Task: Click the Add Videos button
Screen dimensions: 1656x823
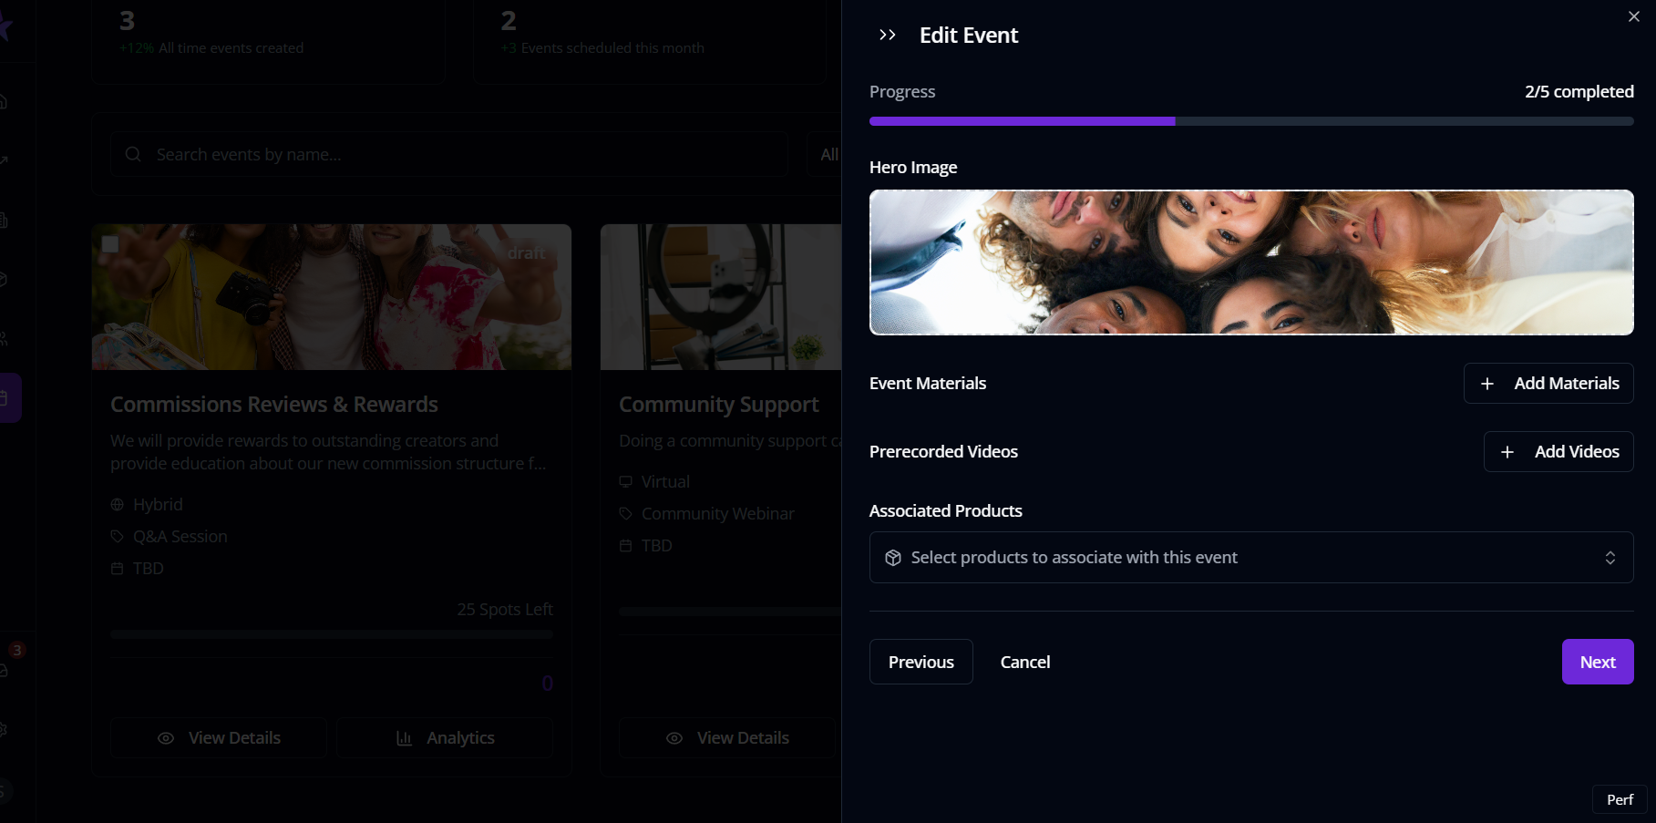Action: (1558, 452)
